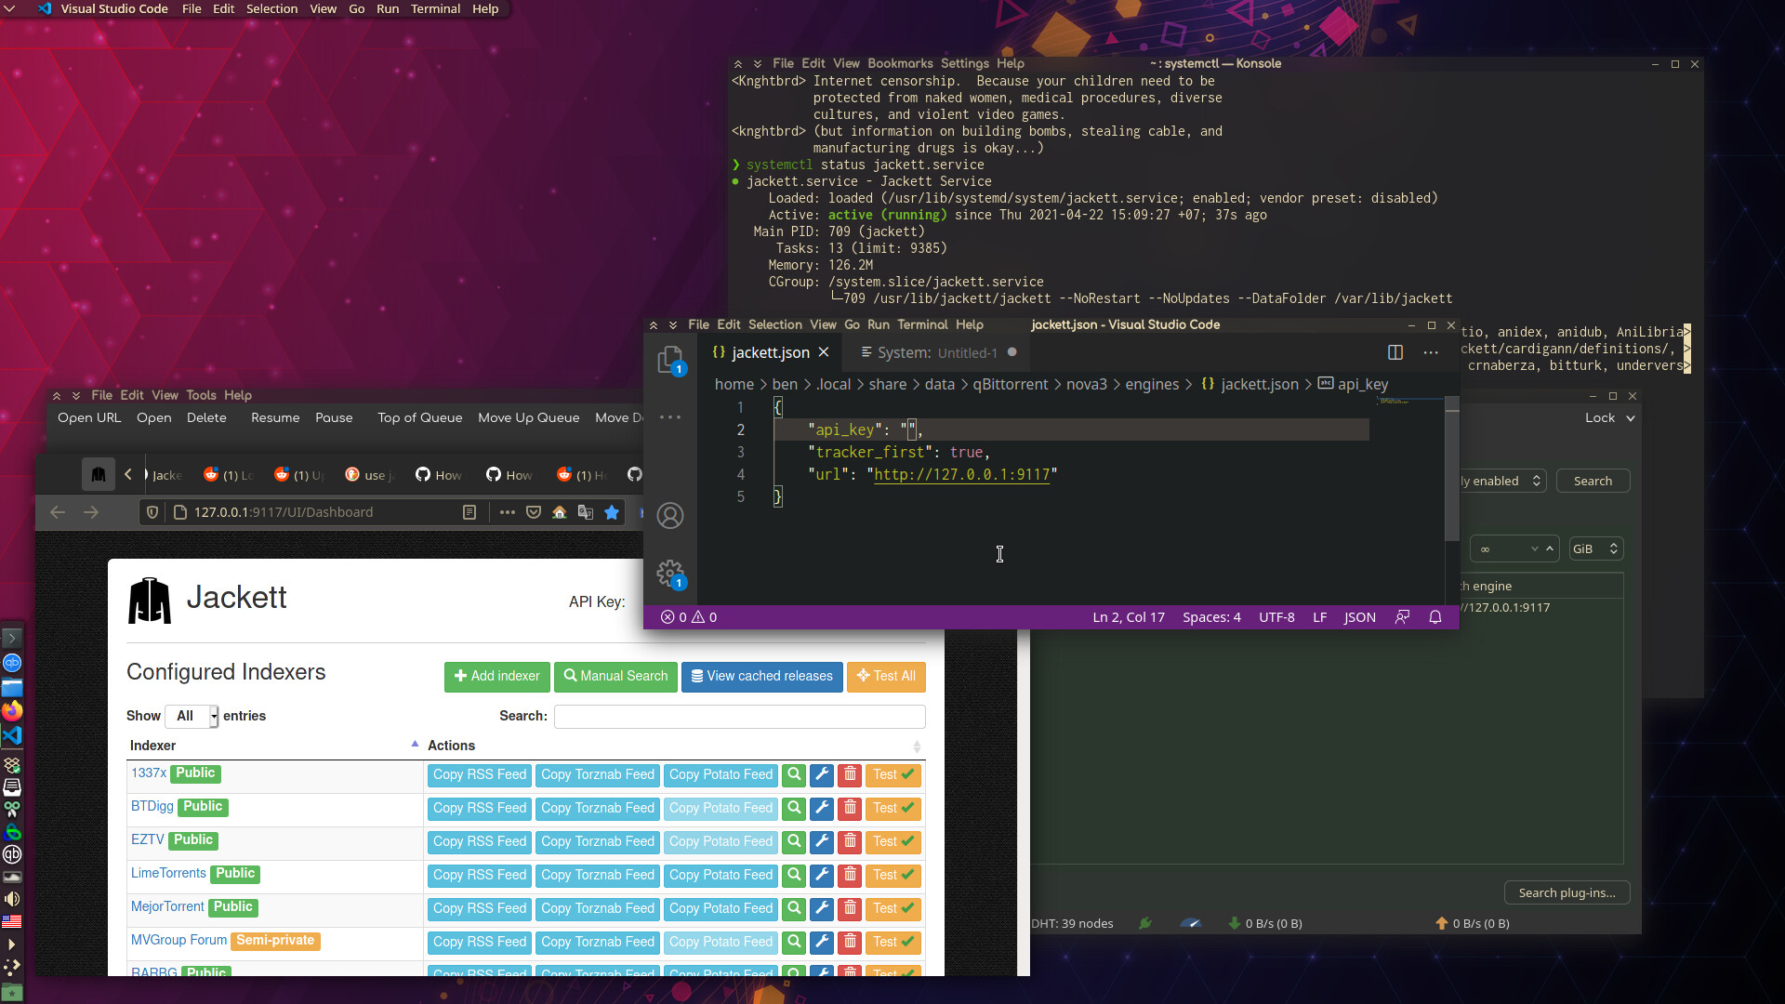Image resolution: width=1785 pixels, height=1004 pixels.
Task: Click the Search button in qBittorrent
Action: (x=1593, y=481)
